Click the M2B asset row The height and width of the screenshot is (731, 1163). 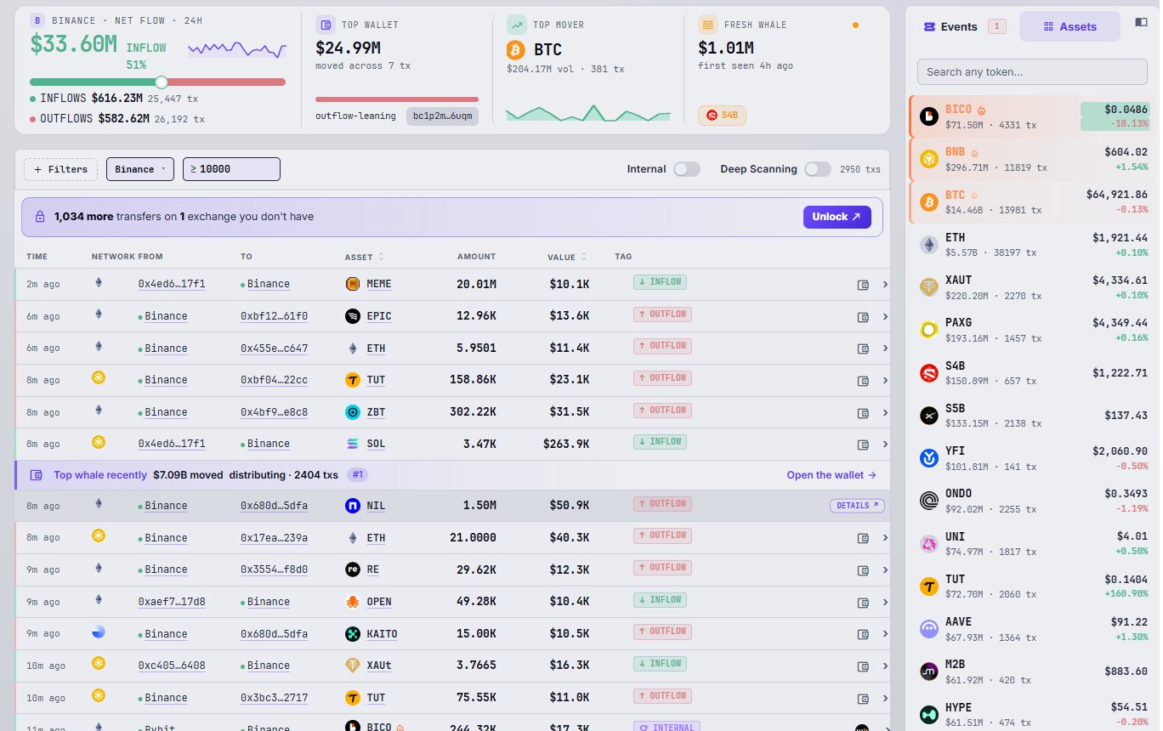point(1032,671)
